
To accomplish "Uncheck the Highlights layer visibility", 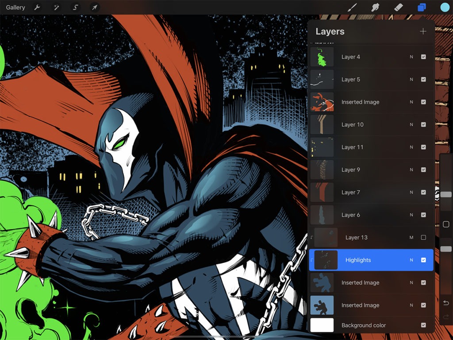I will click(422, 260).
